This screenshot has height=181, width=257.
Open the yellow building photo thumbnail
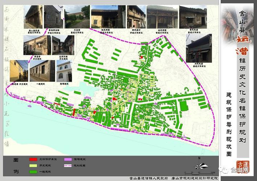(x=18, y=71)
